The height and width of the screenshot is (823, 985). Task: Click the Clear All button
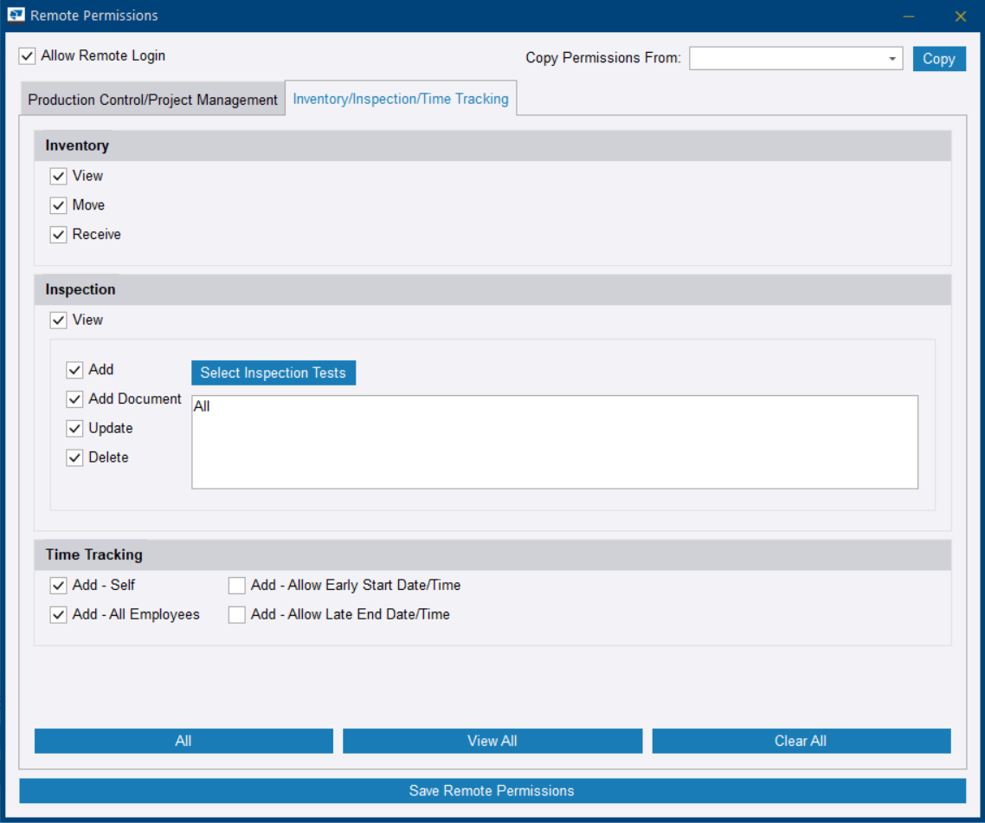801,741
